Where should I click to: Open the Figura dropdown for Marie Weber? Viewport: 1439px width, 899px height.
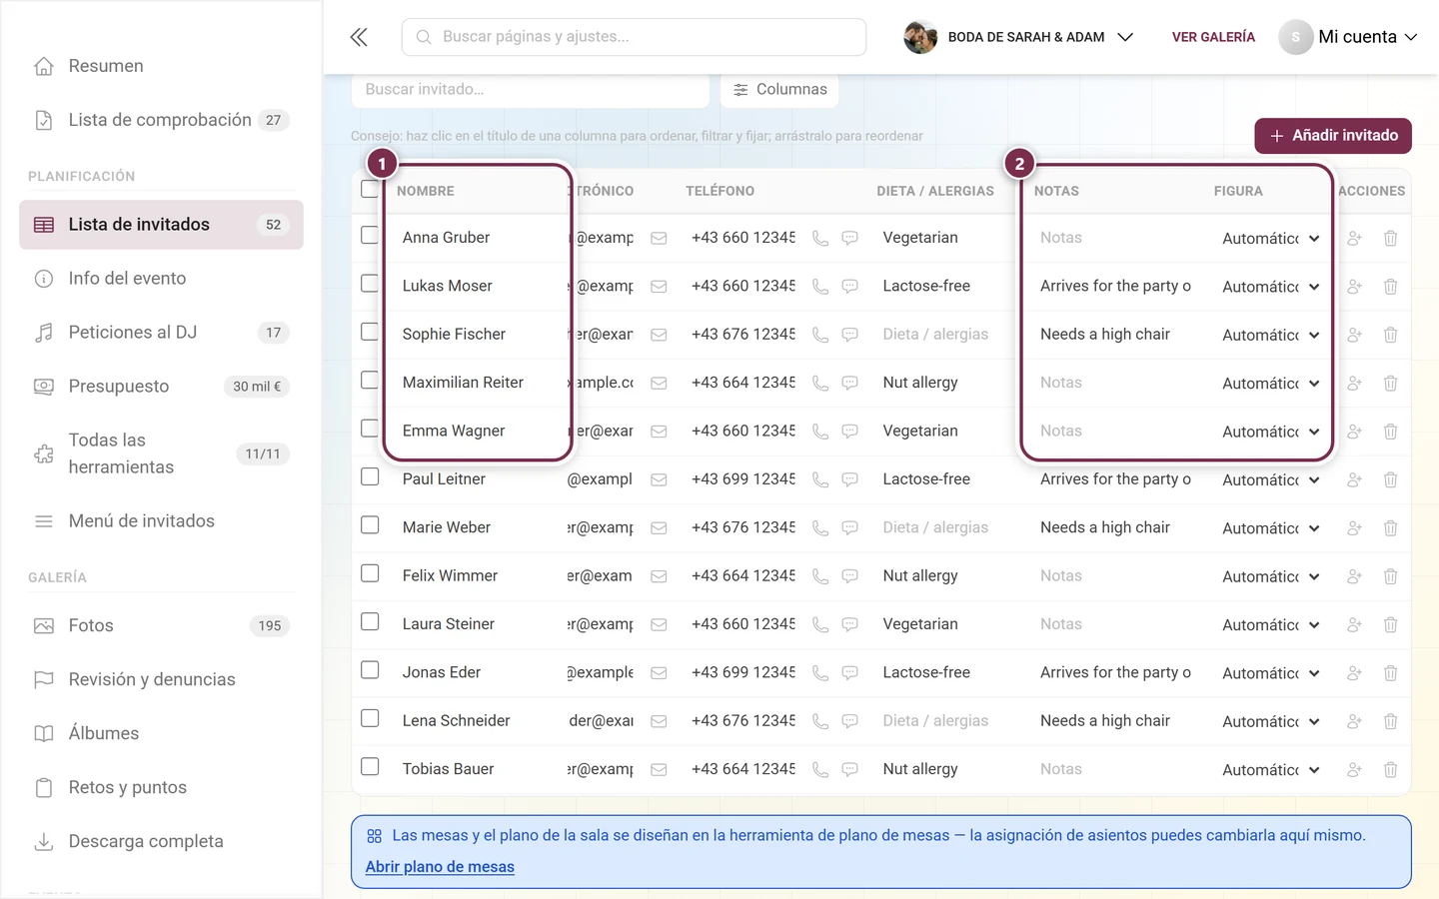coord(1270,528)
